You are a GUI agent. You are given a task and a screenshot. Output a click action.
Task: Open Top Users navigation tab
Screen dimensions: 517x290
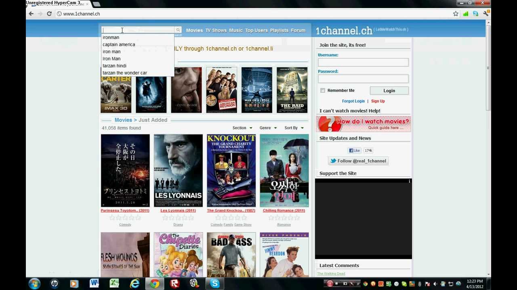click(x=256, y=30)
